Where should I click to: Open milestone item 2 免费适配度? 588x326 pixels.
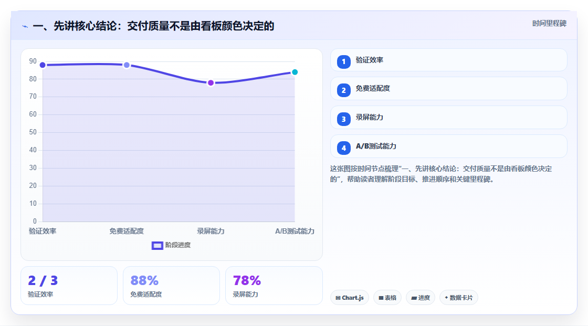pyautogui.click(x=448, y=89)
